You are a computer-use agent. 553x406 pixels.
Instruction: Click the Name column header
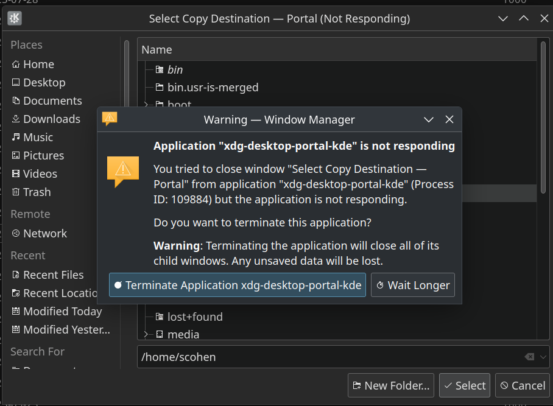pyautogui.click(x=335, y=50)
